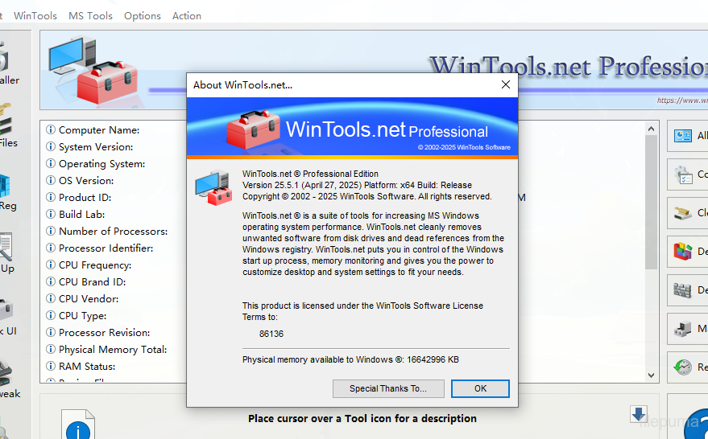Confirm the About dialog with OK

click(x=480, y=388)
